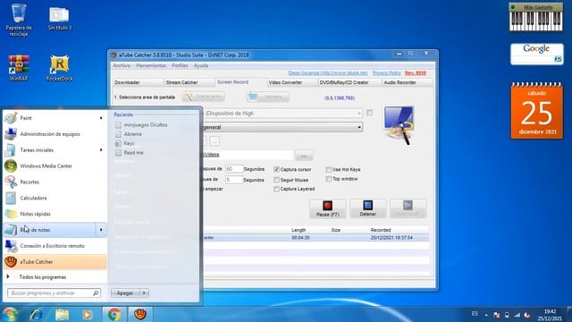Launch Windows Media Center

[x=55, y=166]
